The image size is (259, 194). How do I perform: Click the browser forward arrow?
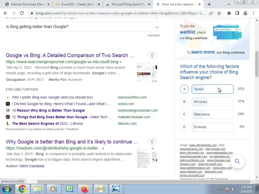click(x=14, y=13)
